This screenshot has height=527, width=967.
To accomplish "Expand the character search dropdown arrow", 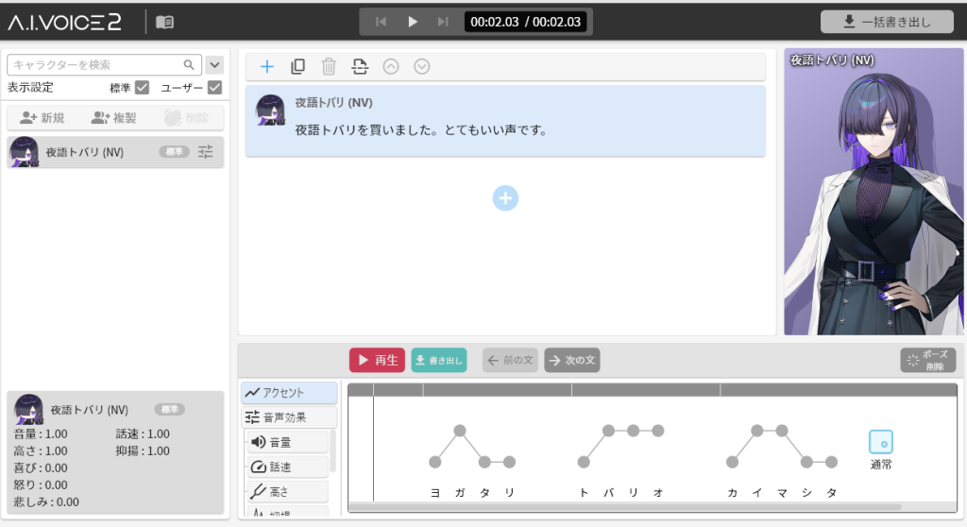I will click(214, 65).
